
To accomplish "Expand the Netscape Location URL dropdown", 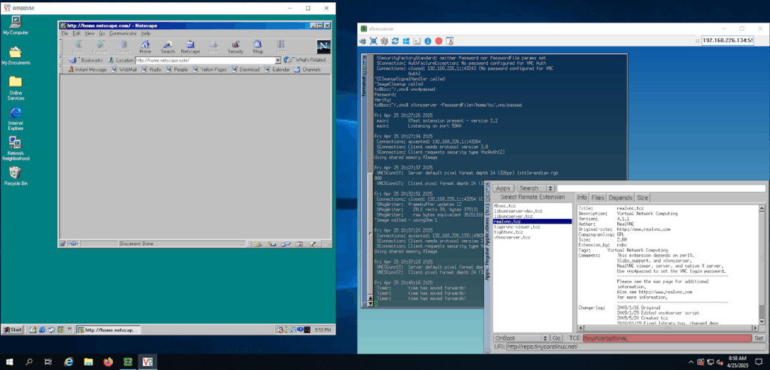I will pyautogui.click(x=277, y=59).
